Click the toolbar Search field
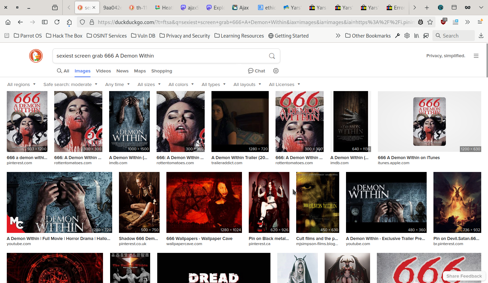The image size is (488, 283). 454,36
